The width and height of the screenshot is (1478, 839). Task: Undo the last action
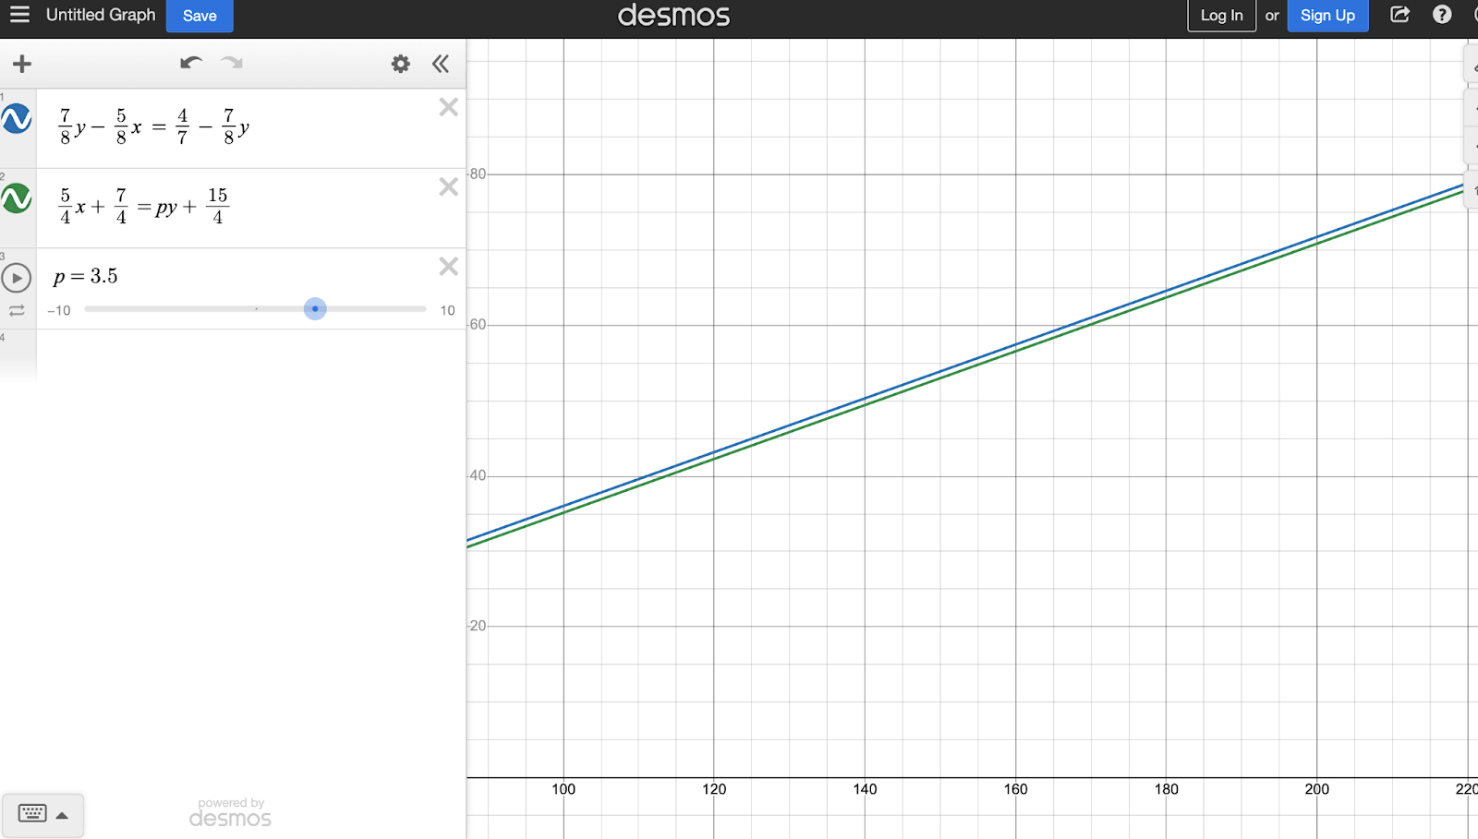191,63
